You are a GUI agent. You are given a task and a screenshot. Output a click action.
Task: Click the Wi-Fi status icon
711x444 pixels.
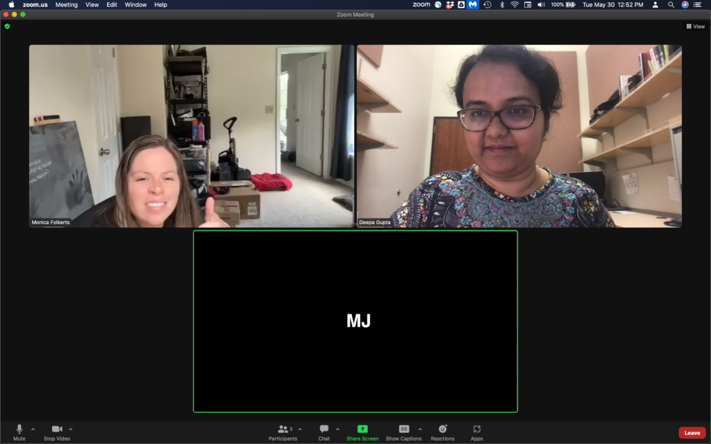pyautogui.click(x=515, y=5)
